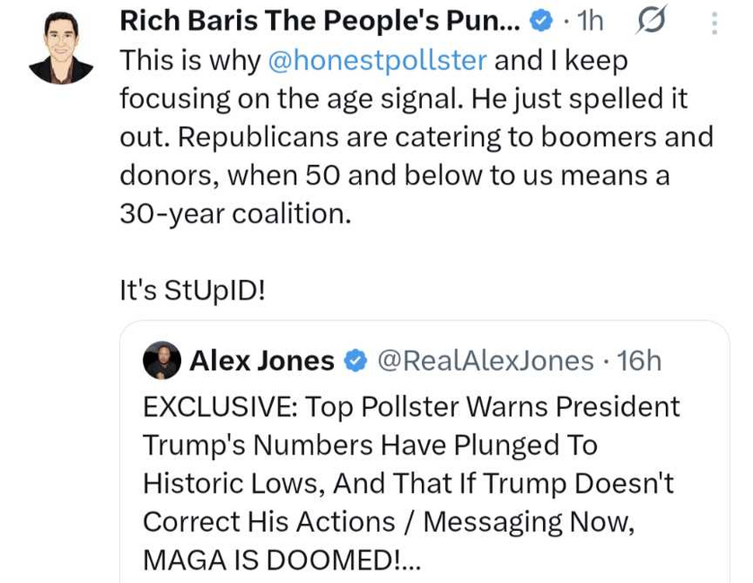Click Alex Jones's verified checkmark badge

tap(355, 361)
